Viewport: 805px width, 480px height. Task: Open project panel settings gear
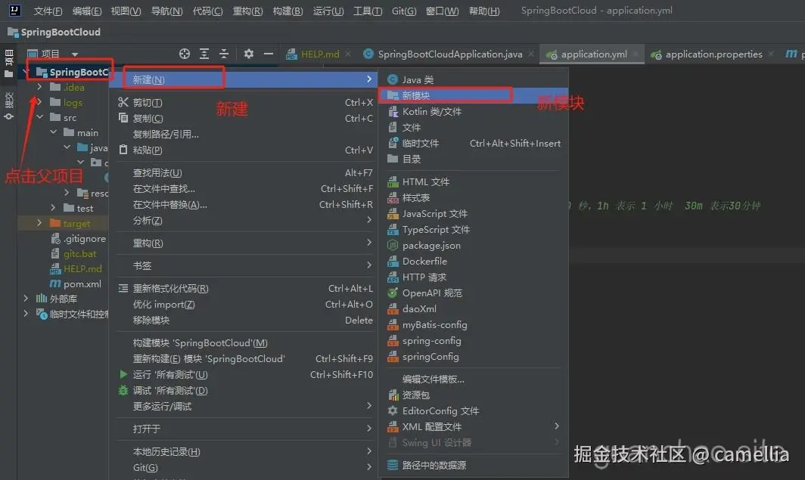tap(249, 54)
